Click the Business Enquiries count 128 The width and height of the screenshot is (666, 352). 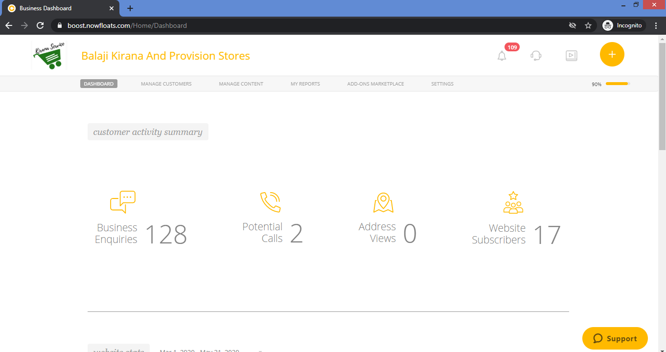pos(166,234)
